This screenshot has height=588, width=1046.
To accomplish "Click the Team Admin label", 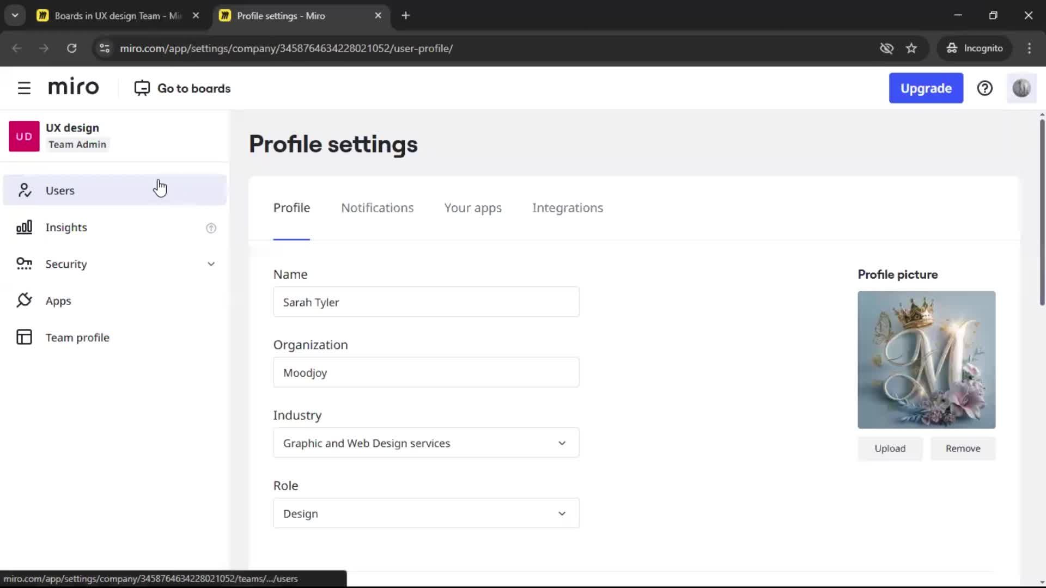I will [x=77, y=144].
